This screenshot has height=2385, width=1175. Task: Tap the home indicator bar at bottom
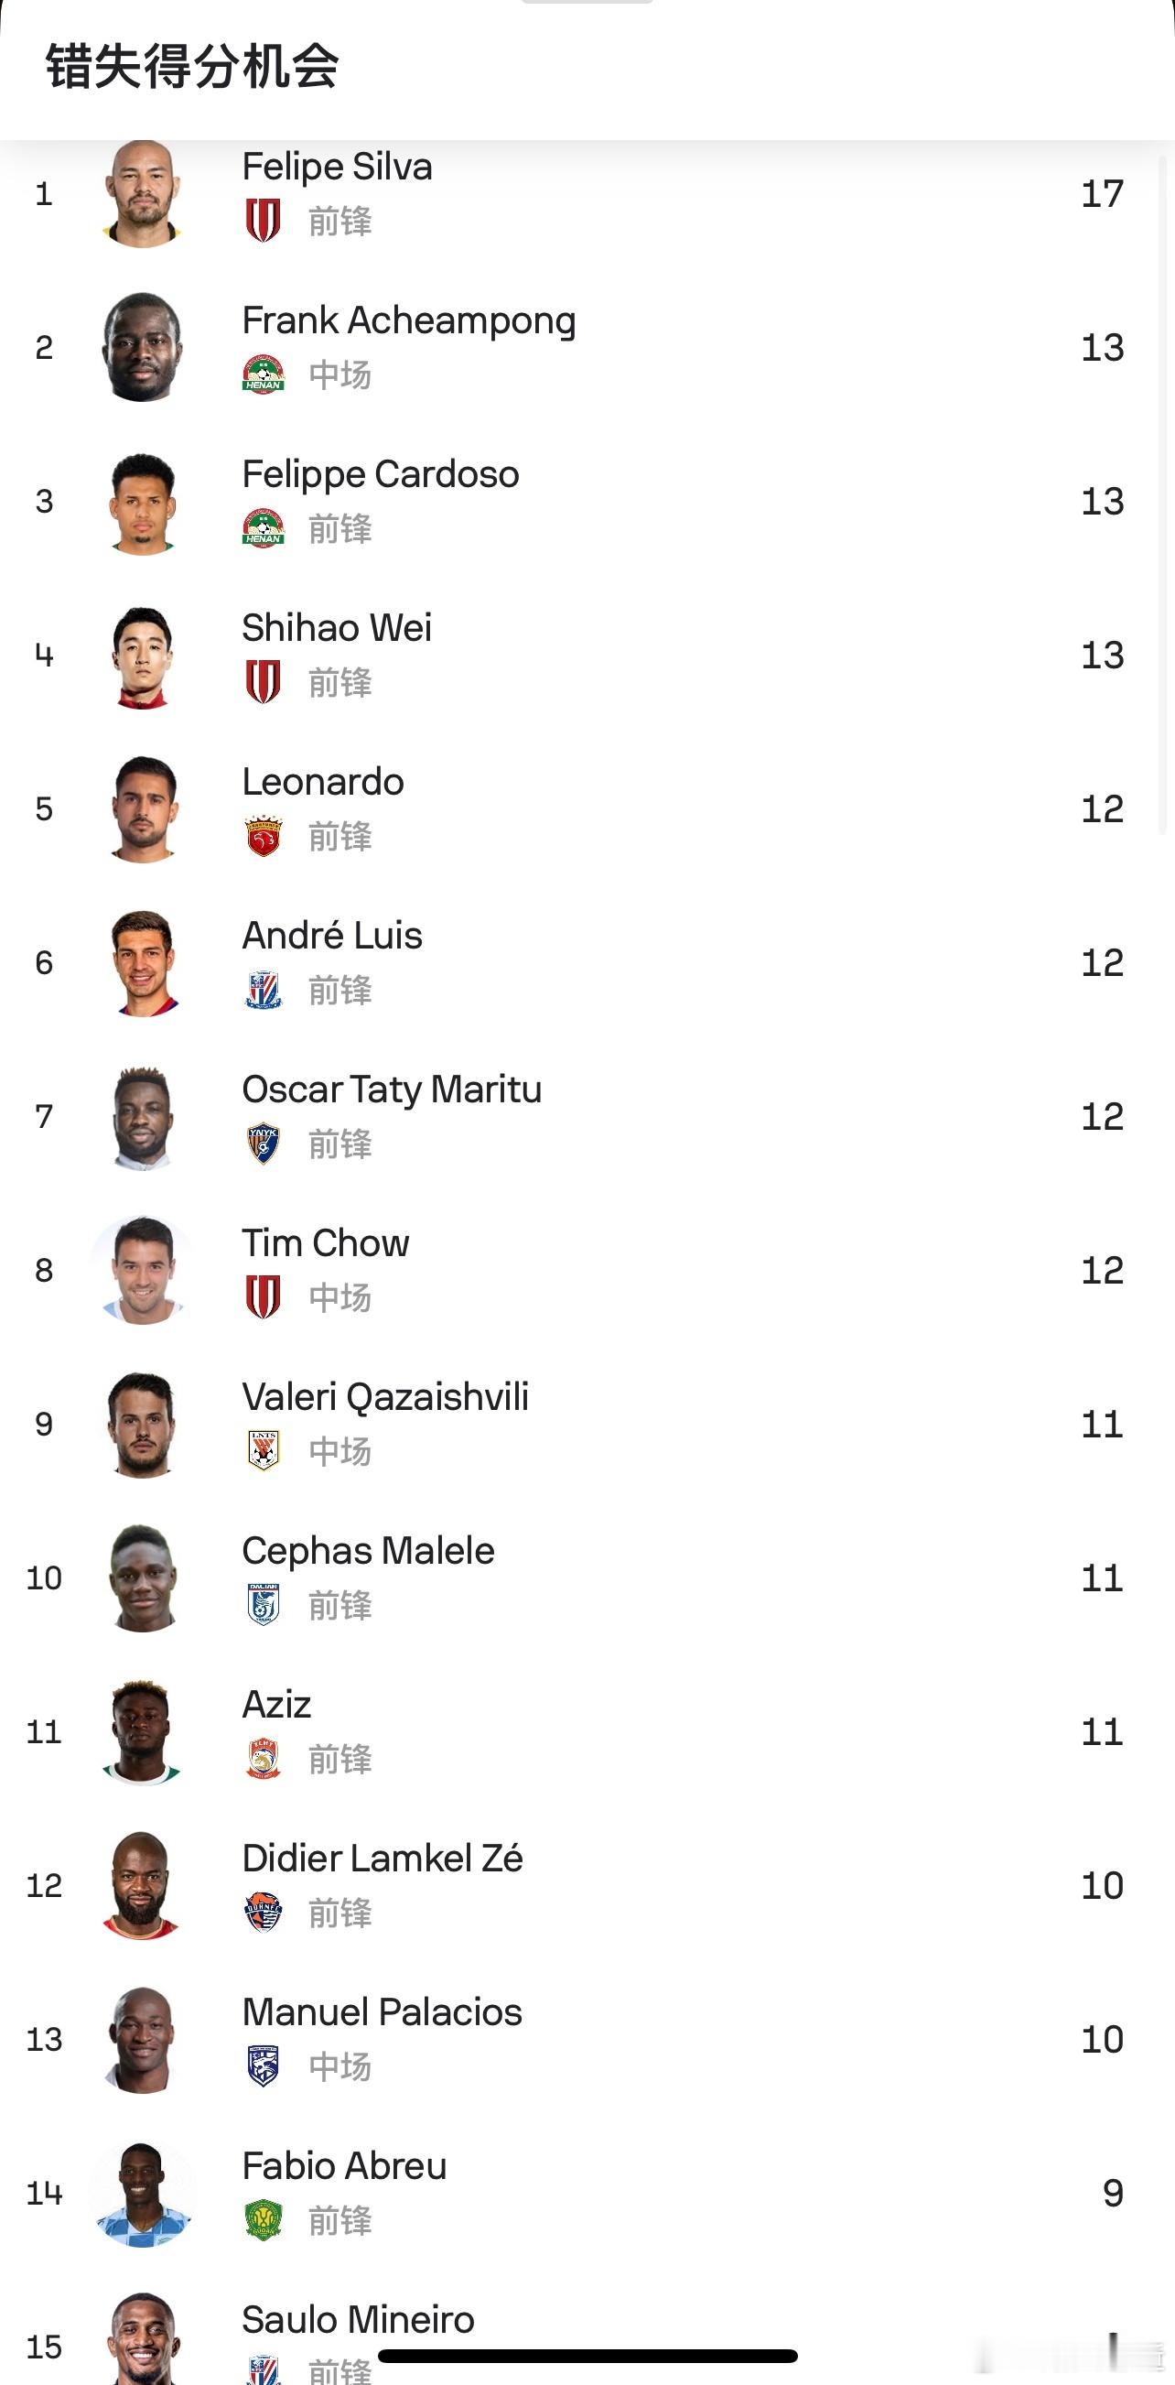point(587,2356)
